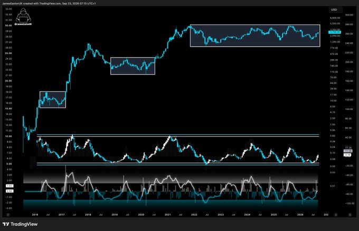The width and height of the screenshot is (359, 231).
Task: Click the circular A auto-scale button
Action: click(336, 215)
